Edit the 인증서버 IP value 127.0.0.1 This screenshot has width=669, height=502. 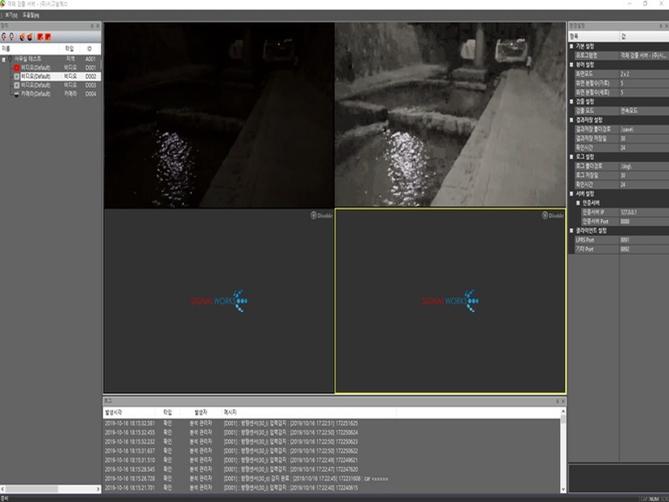click(x=644, y=213)
